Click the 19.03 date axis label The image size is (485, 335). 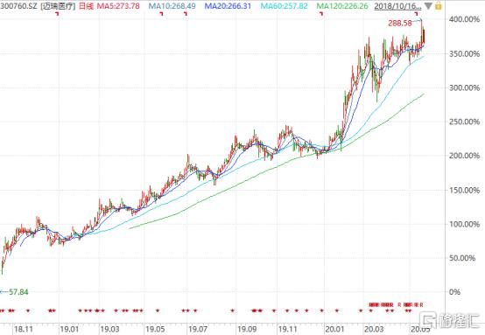[x=109, y=329]
